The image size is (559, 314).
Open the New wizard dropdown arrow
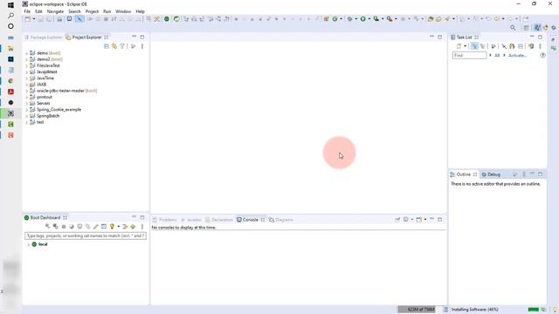click(34, 19)
